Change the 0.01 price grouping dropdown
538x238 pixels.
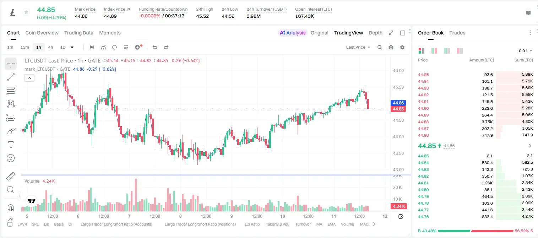tap(526, 51)
